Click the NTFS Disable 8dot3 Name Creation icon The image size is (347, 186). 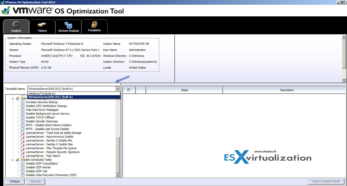[23, 125]
